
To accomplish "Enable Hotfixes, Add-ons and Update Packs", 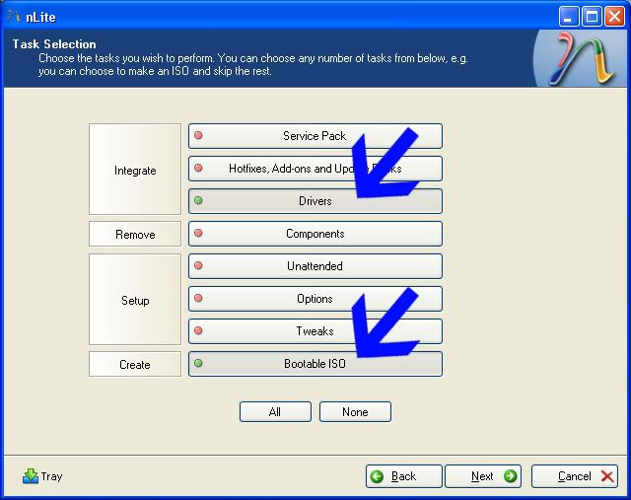I will tap(315, 169).
